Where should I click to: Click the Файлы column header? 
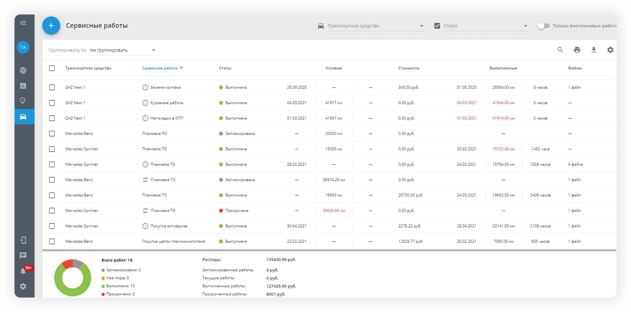pyautogui.click(x=575, y=68)
